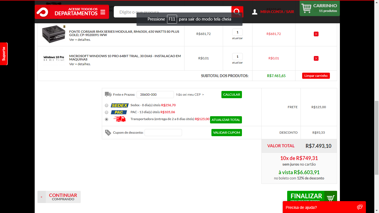Screen dimensions: 379x213
Task: Open 'Ver + detalhes' for Corsair power supply
Action: (80, 40)
